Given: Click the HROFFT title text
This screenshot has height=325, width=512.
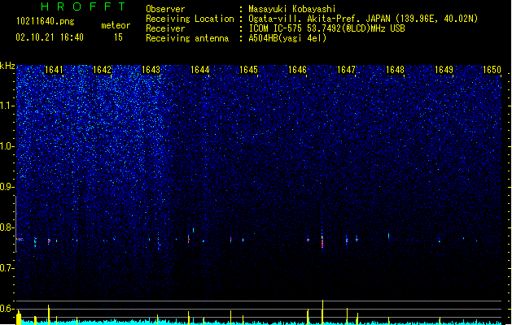Looking at the screenshot, I should [x=83, y=6].
